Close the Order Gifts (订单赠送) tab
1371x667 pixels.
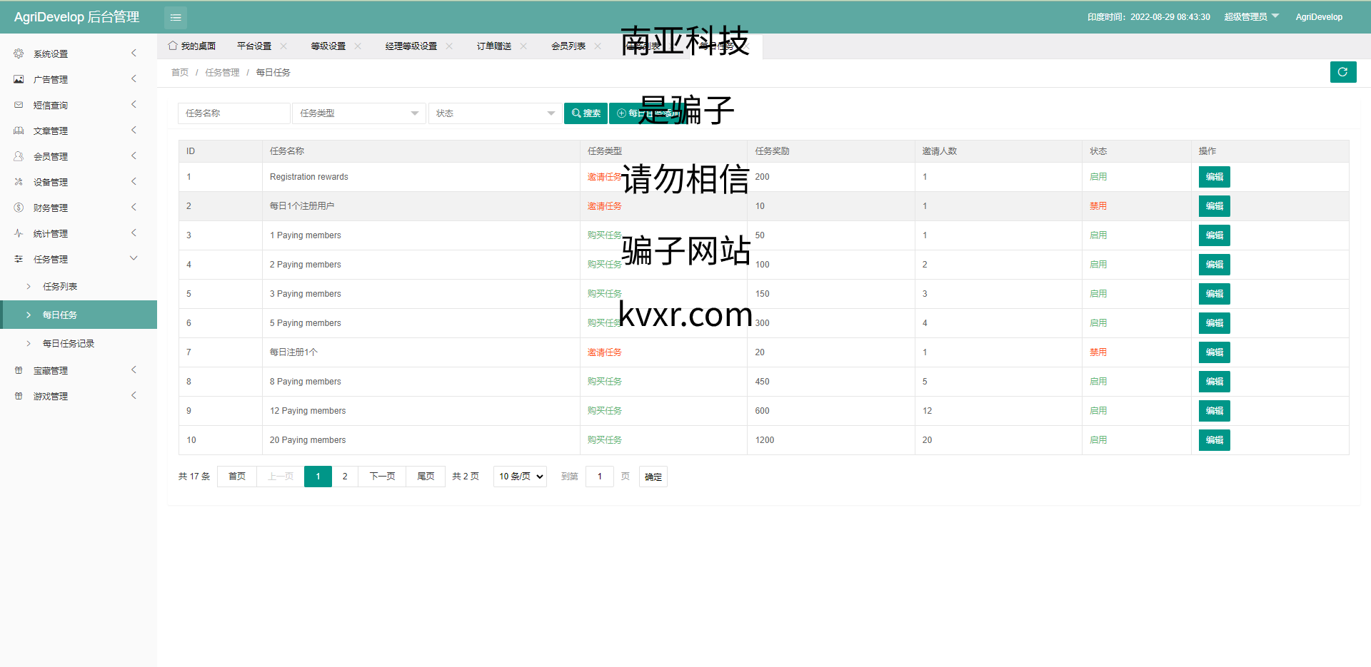(523, 46)
